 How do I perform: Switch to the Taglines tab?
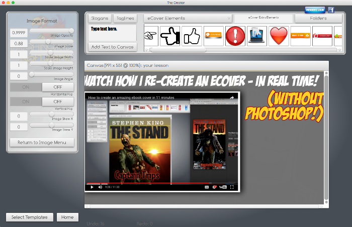pos(125,18)
